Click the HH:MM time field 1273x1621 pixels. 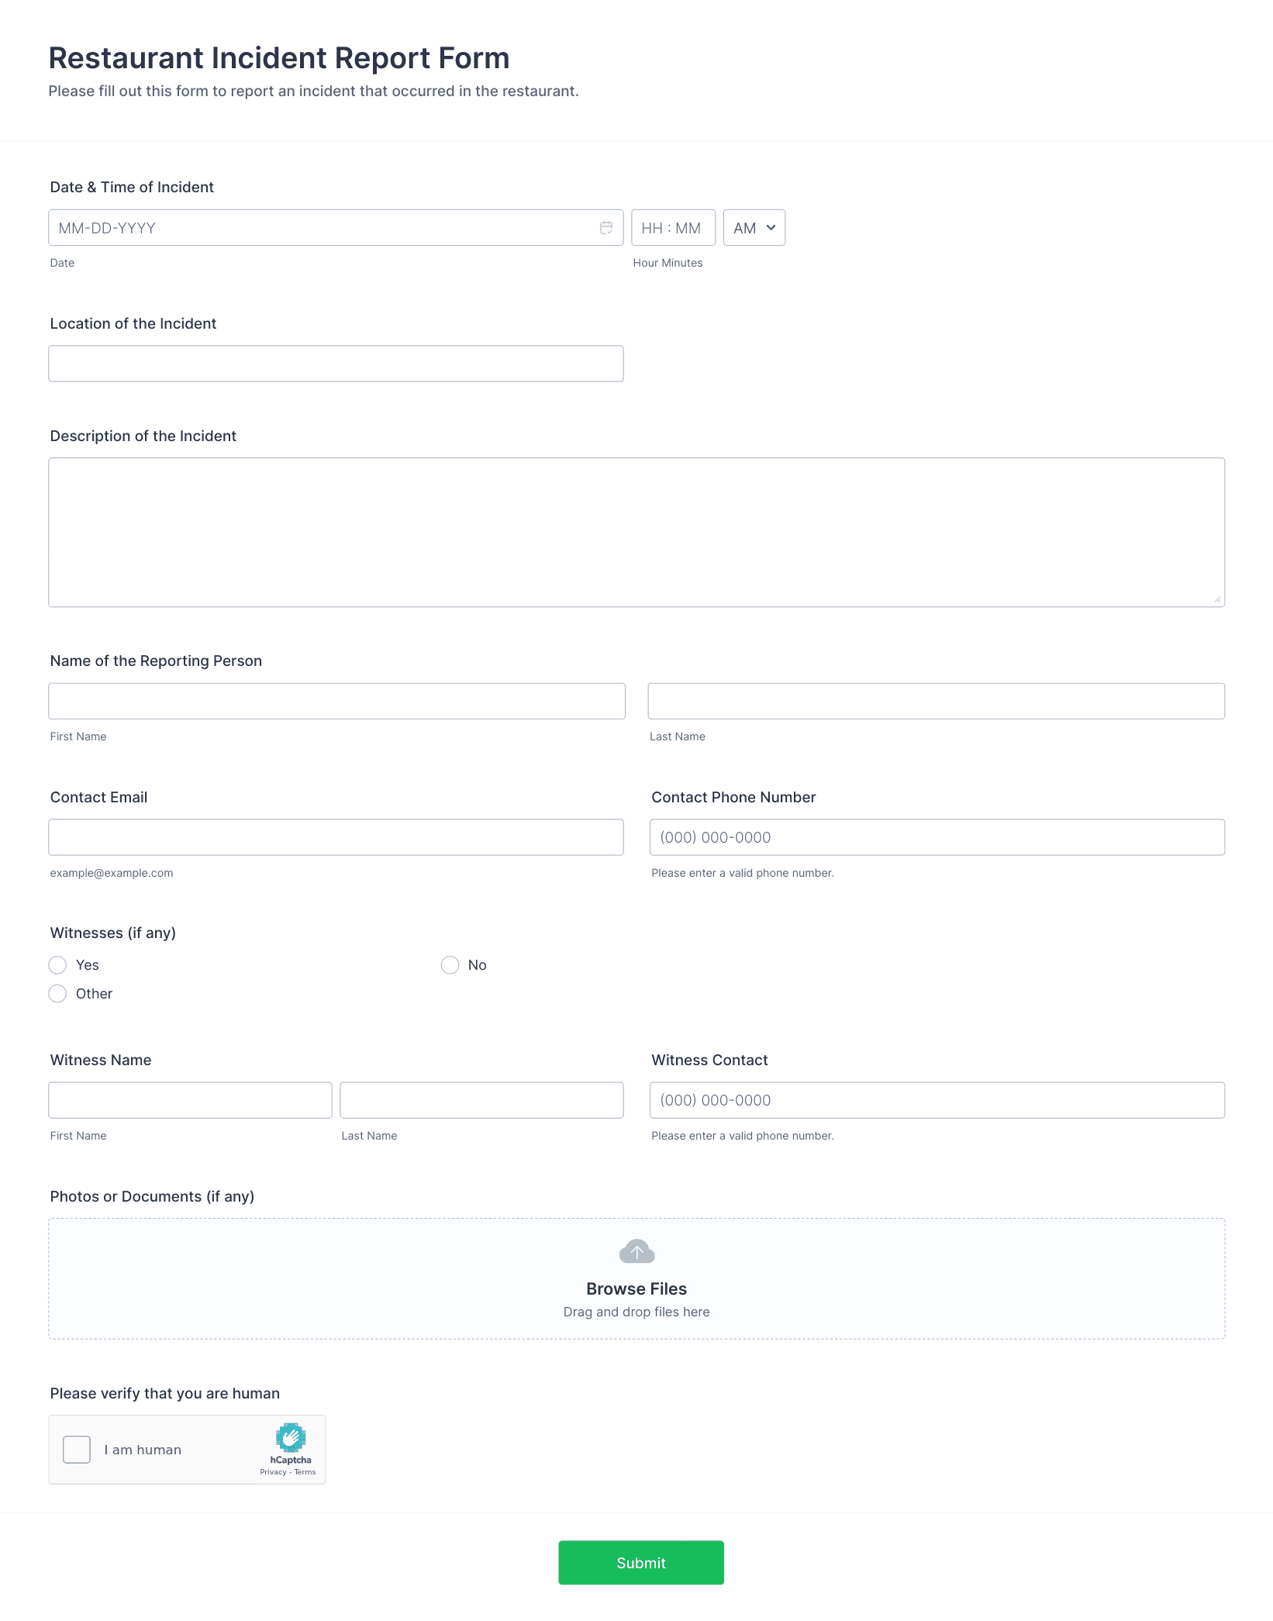coord(673,227)
